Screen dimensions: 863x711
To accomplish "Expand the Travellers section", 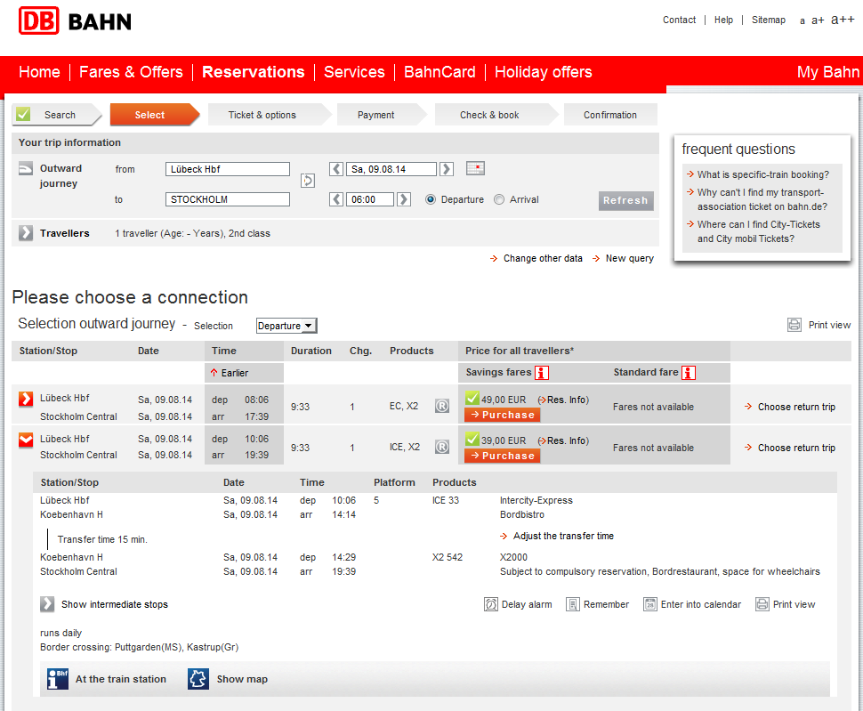I will pos(26,233).
